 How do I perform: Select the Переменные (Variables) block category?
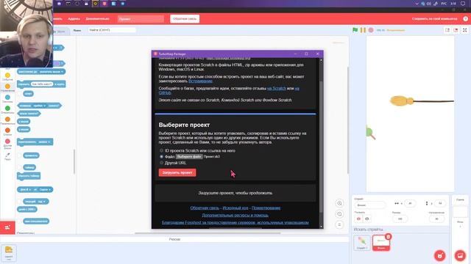point(7,120)
